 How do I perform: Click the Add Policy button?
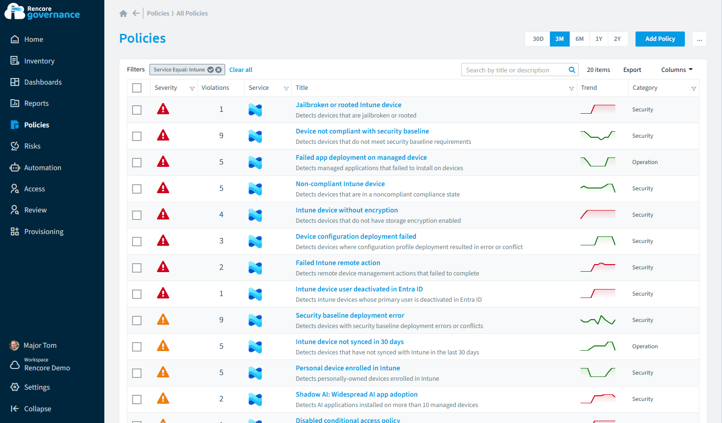[660, 39]
